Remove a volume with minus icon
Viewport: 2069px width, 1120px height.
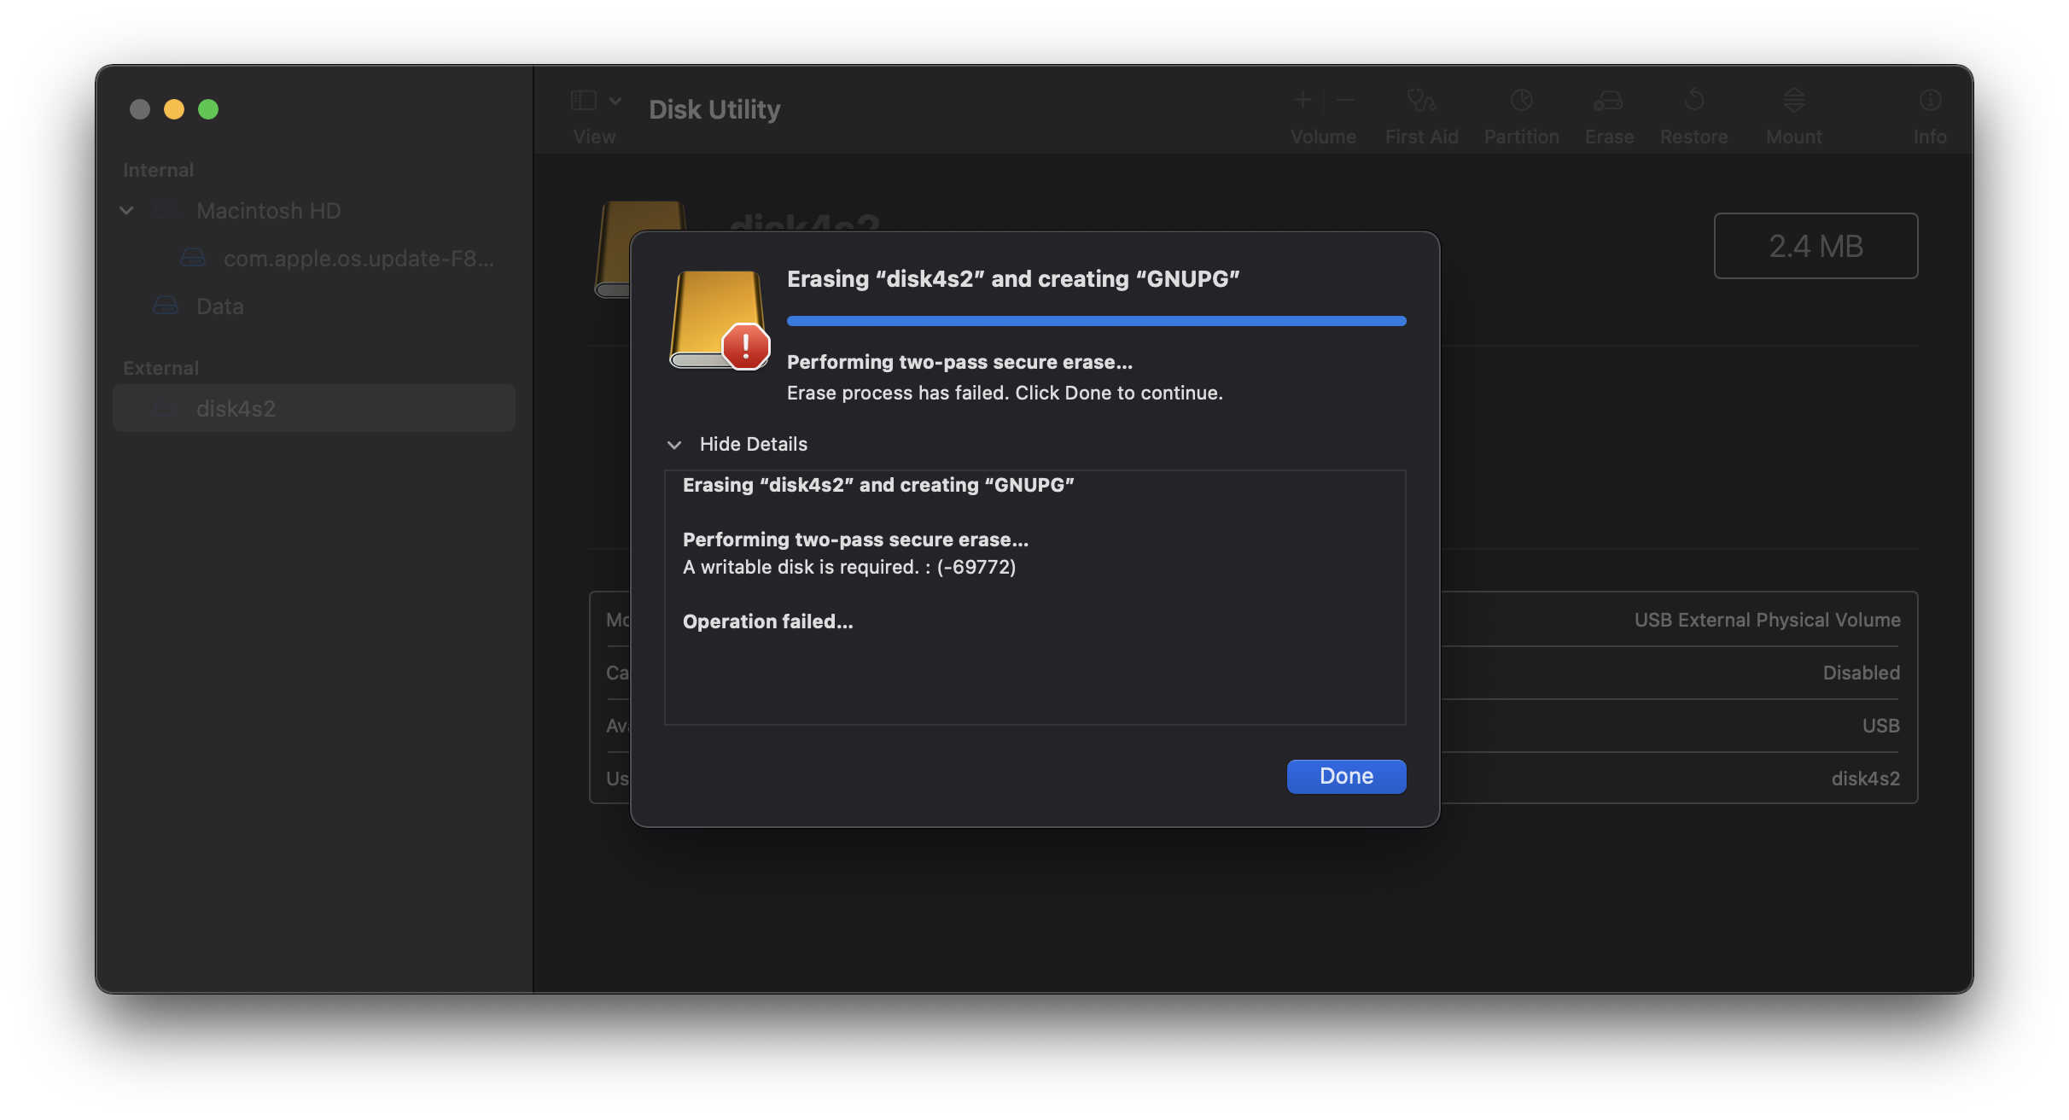click(x=1345, y=101)
